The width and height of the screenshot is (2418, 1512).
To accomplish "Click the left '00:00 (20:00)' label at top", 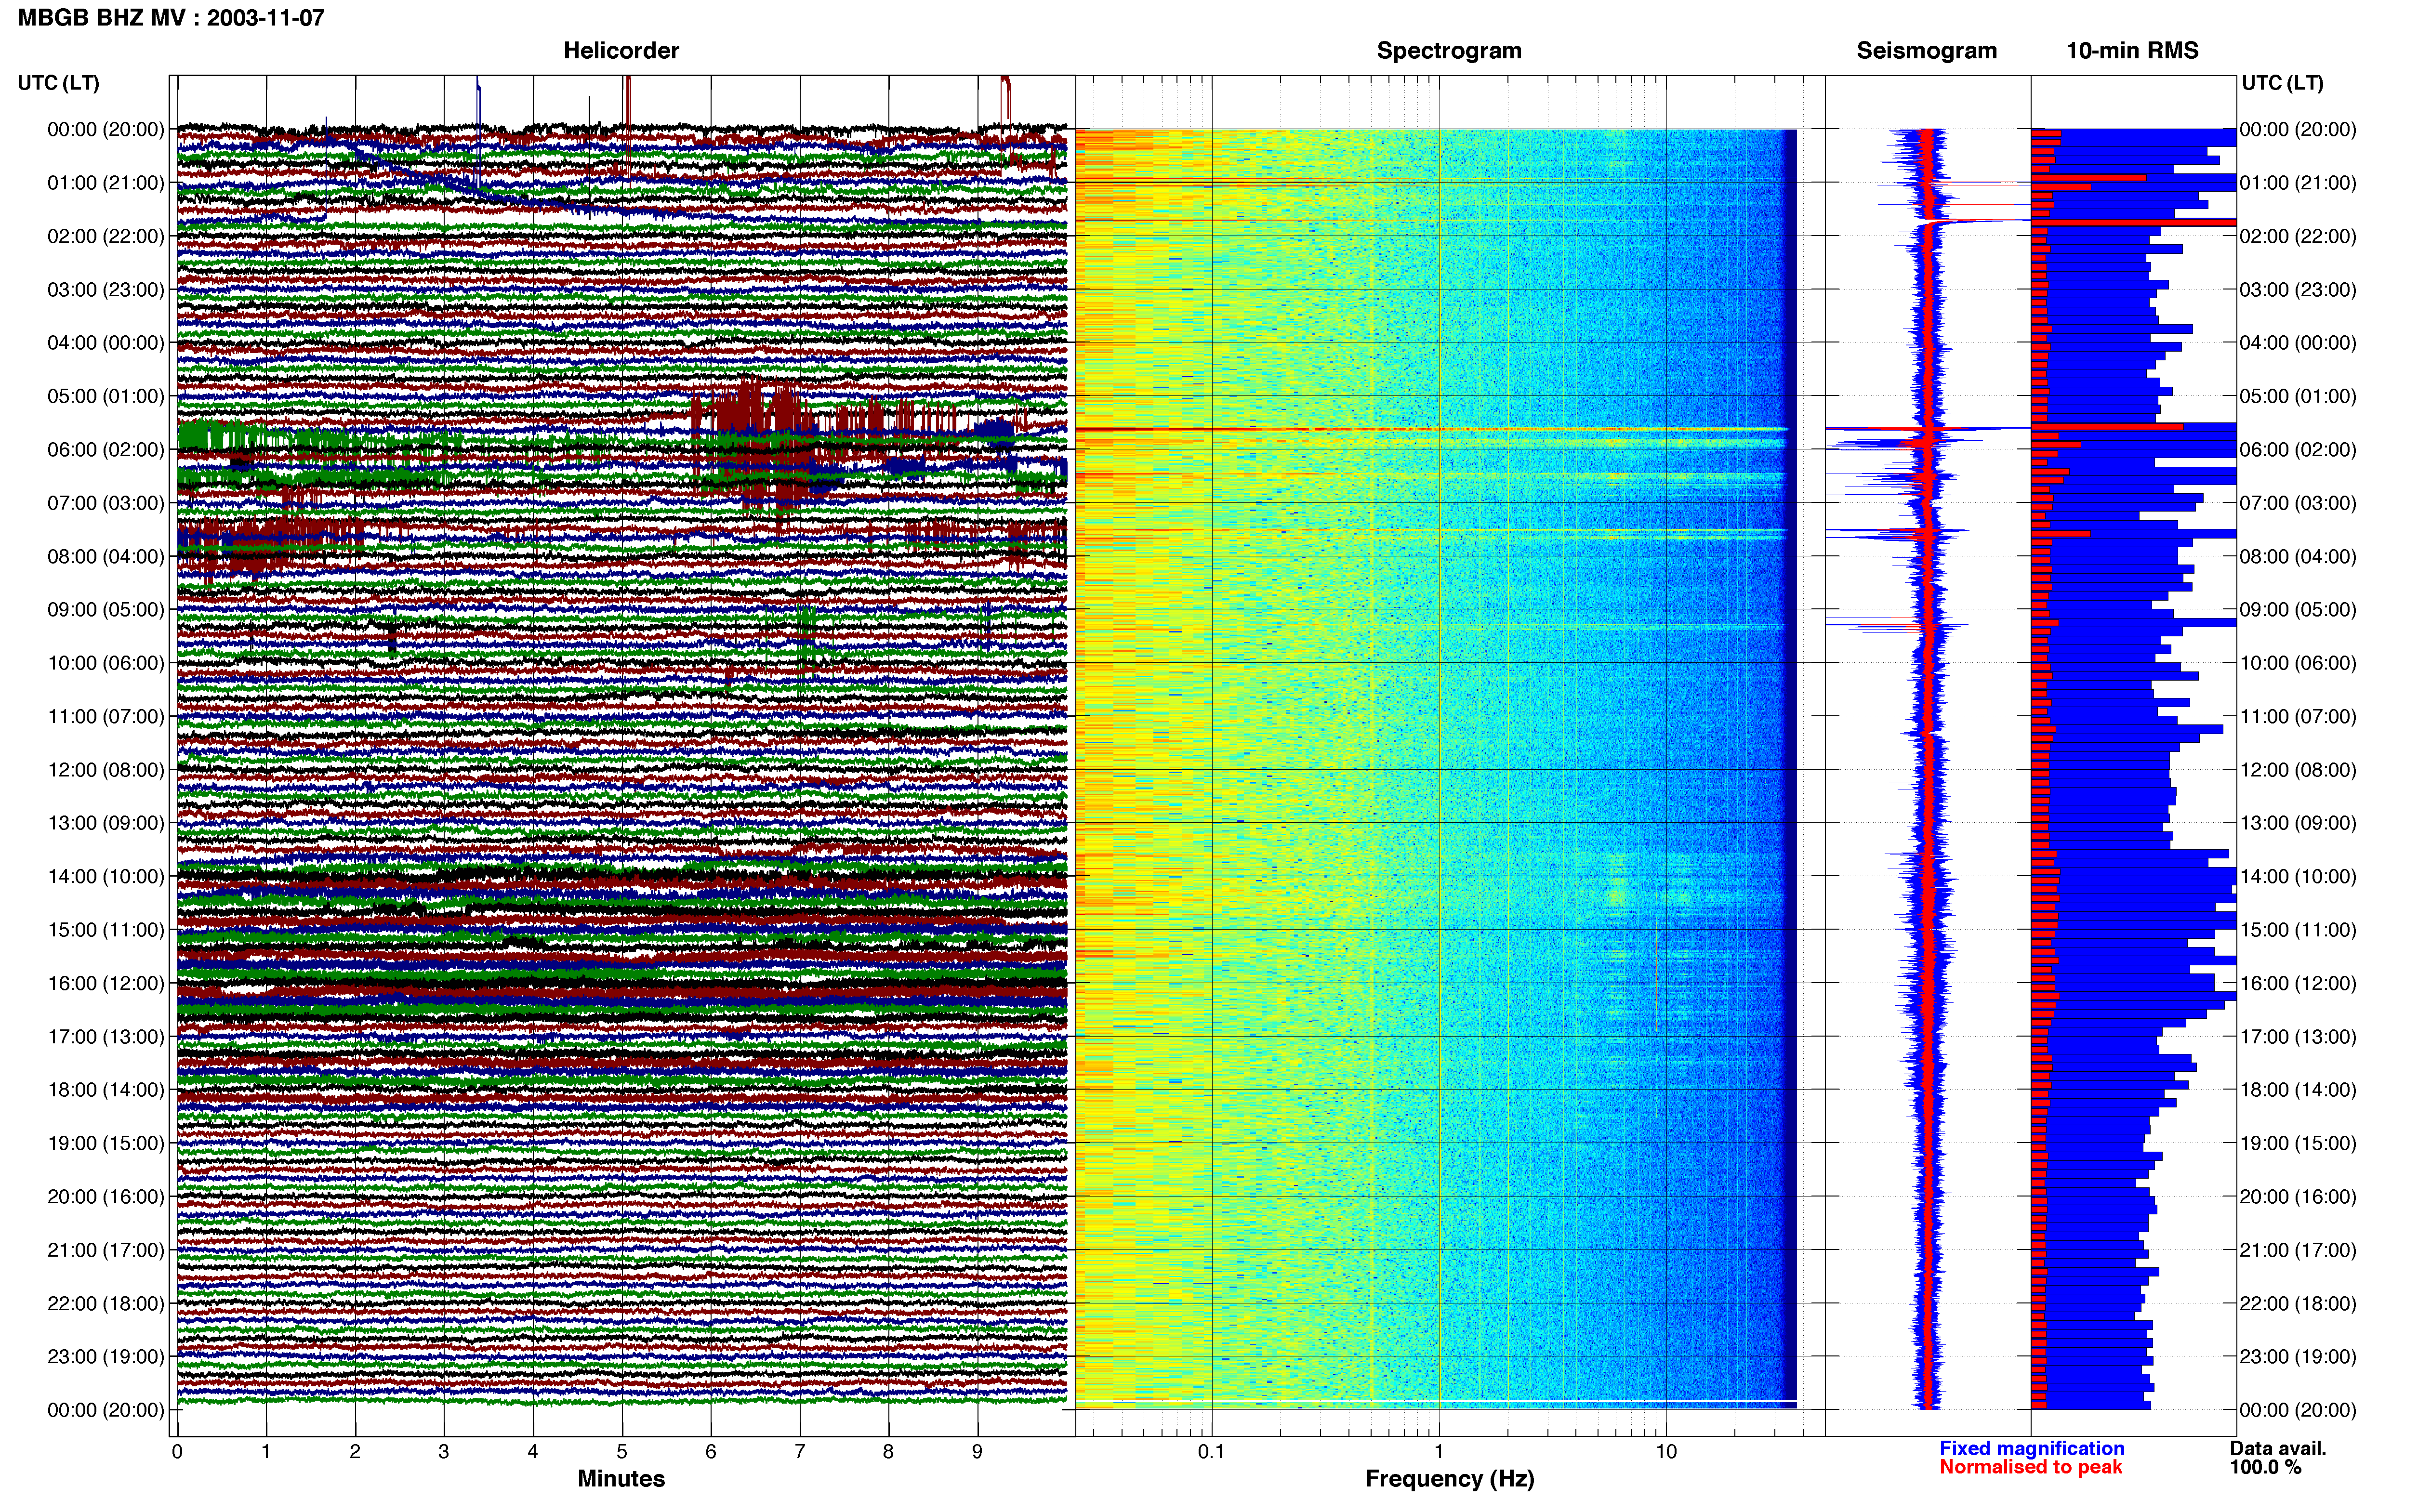I will click(x=106, y=129).
